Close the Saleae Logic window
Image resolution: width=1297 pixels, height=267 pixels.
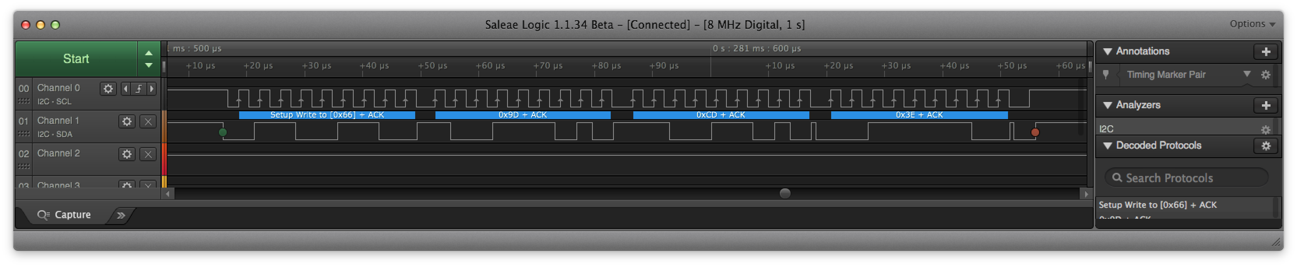[x=26, y=25]
